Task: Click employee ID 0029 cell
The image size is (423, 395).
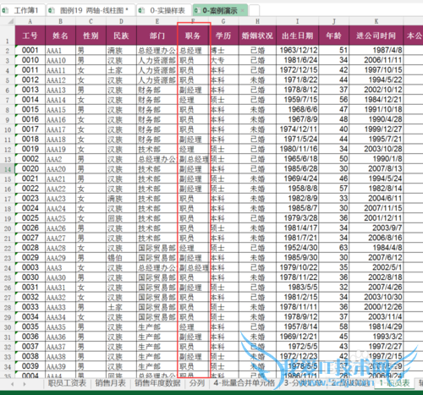Action: point(30,258)
